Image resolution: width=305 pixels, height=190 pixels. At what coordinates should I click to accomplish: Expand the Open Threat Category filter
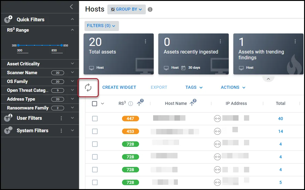pyautogui.click(x=72, y=90)
